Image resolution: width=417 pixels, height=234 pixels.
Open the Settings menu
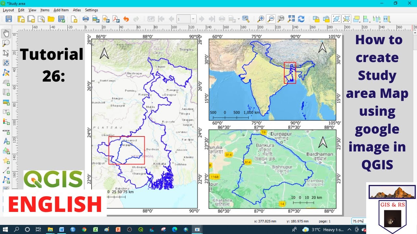92,10
